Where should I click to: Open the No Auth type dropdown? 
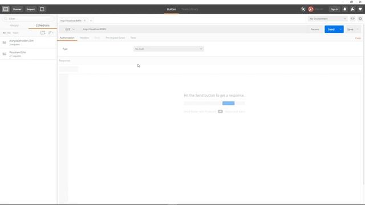[169, 49]
